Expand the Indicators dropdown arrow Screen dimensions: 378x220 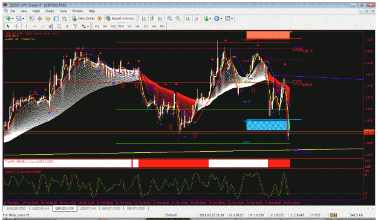[210, 19]
